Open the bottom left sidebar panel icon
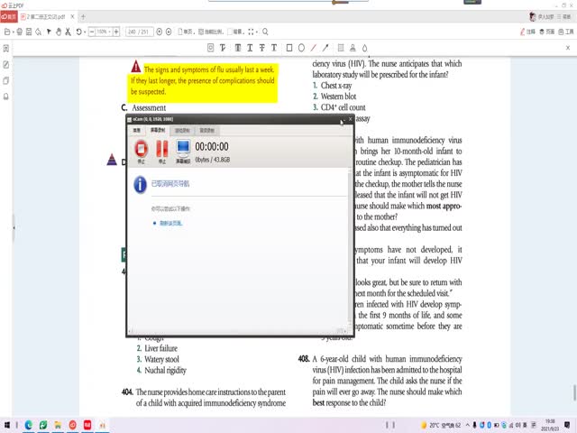Screen dimensions: 577x433 6,97
